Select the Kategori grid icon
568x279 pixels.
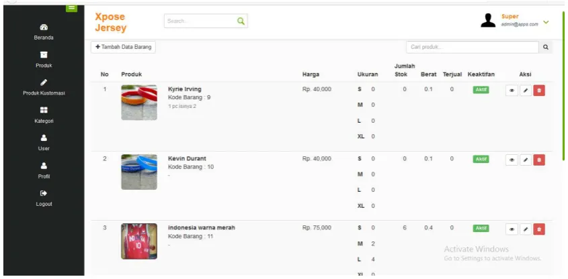pyautogui.click(x=44, y=110)
